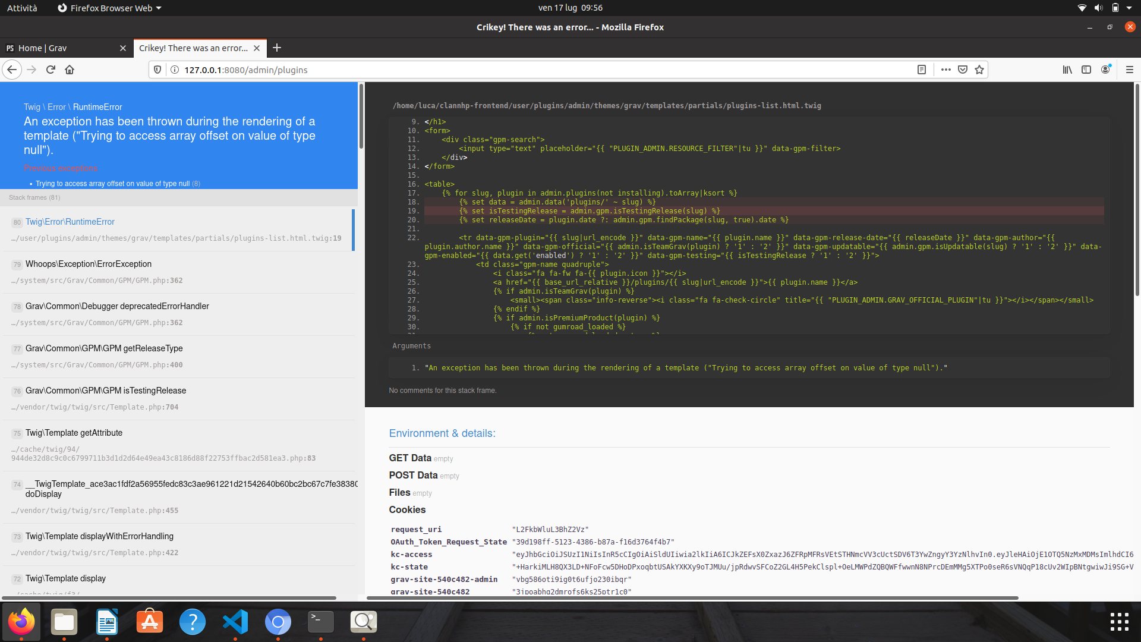1141x642 pixels.
Task: Open tracking protection shield icon
Action: click(x=157, y=70)
